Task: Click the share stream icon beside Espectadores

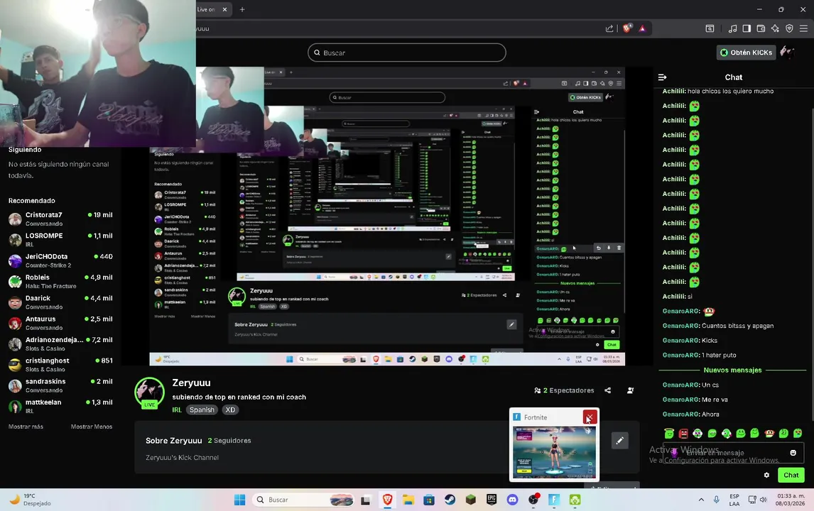Action: tap(608, 390)
